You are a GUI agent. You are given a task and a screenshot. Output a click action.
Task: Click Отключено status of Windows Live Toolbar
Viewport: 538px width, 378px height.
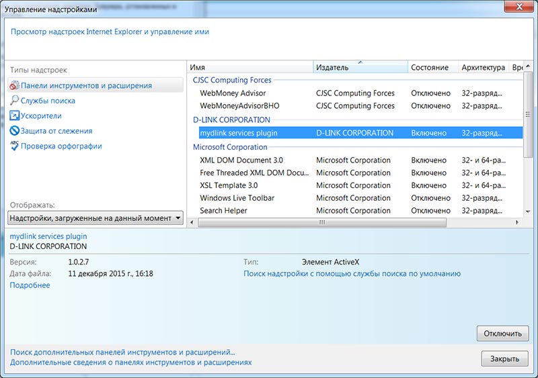tap(430, 198)
